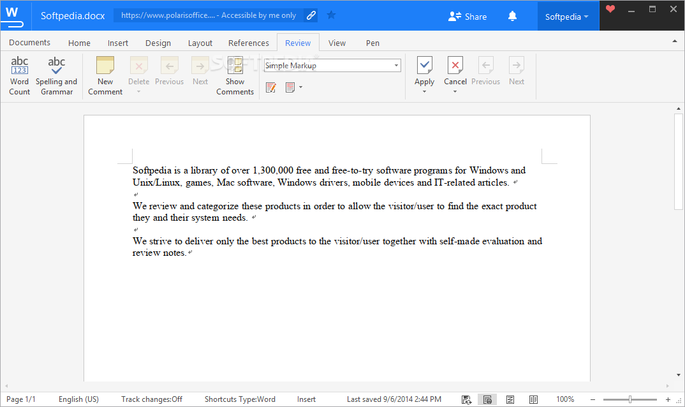Click the zoom in plus button

pyautogui.click(x=668, y=399)
